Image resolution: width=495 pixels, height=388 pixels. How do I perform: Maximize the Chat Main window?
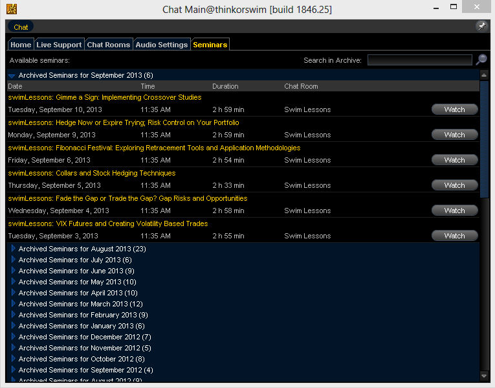(454, 6)
